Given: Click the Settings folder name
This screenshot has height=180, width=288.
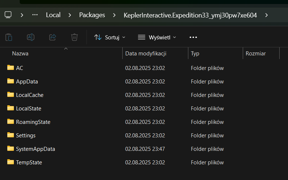Looking at the screenshot, I should tap(26, 136).
